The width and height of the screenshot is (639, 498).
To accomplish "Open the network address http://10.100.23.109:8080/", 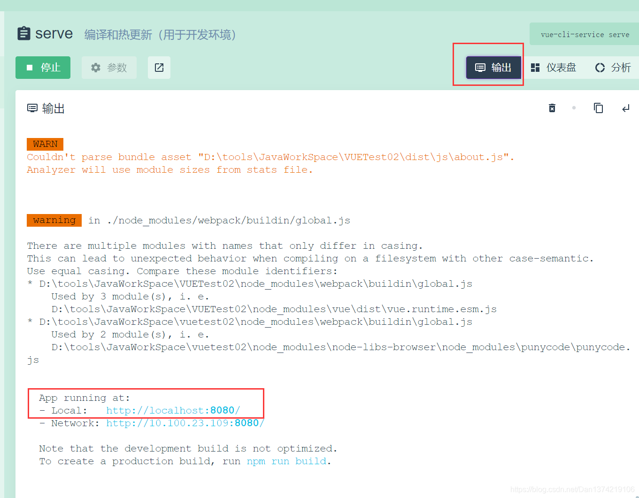I will [185, 422].
